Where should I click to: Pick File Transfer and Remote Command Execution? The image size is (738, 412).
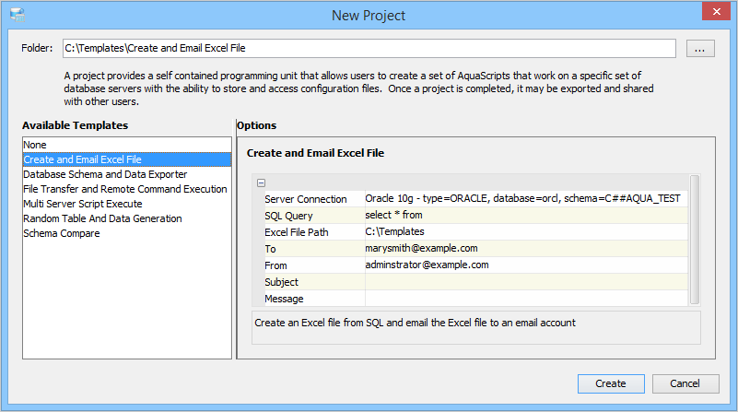[x=124, y=189]
